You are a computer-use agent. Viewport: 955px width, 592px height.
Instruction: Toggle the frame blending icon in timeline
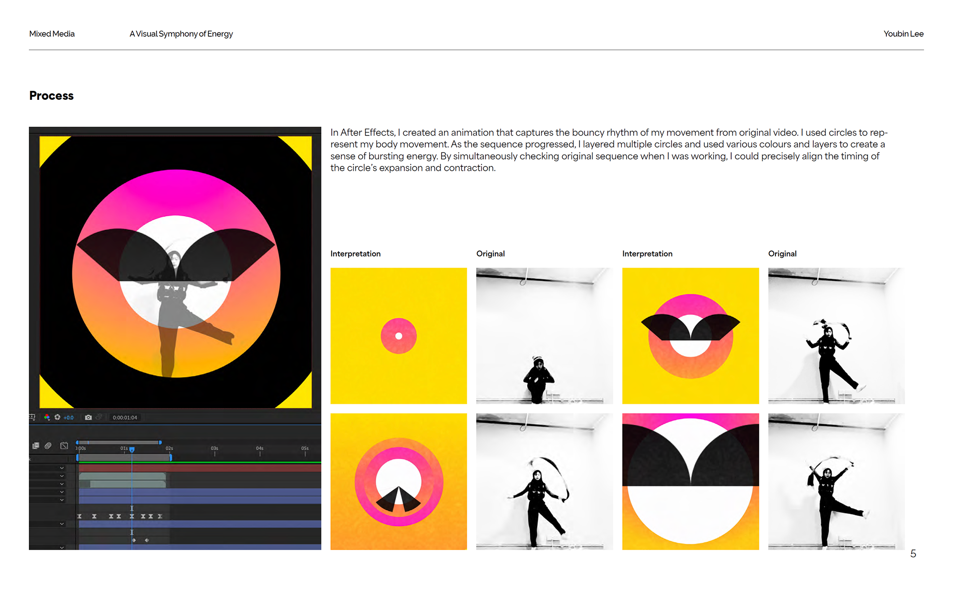point(36,445)
